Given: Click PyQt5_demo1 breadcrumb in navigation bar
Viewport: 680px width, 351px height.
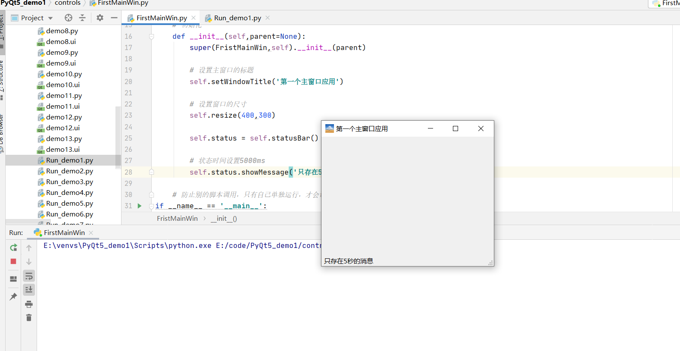Looking at the screenshot, I should click(23, 3).
